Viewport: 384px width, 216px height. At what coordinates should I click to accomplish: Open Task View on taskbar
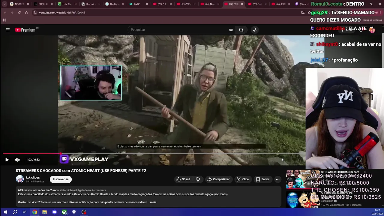(x=25, y=212)
